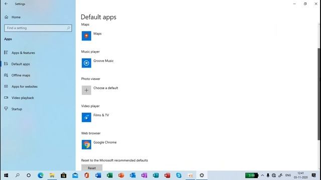Open Office app from taskbar
Image resolution: width=321 pixels, height=180 pixels.
[x=87, y=175]
